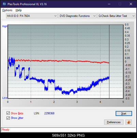The width and height of the screenshot is (137, 138).
Task: Click the 0.5 value on right axis
Action: [x=127, y=25]
